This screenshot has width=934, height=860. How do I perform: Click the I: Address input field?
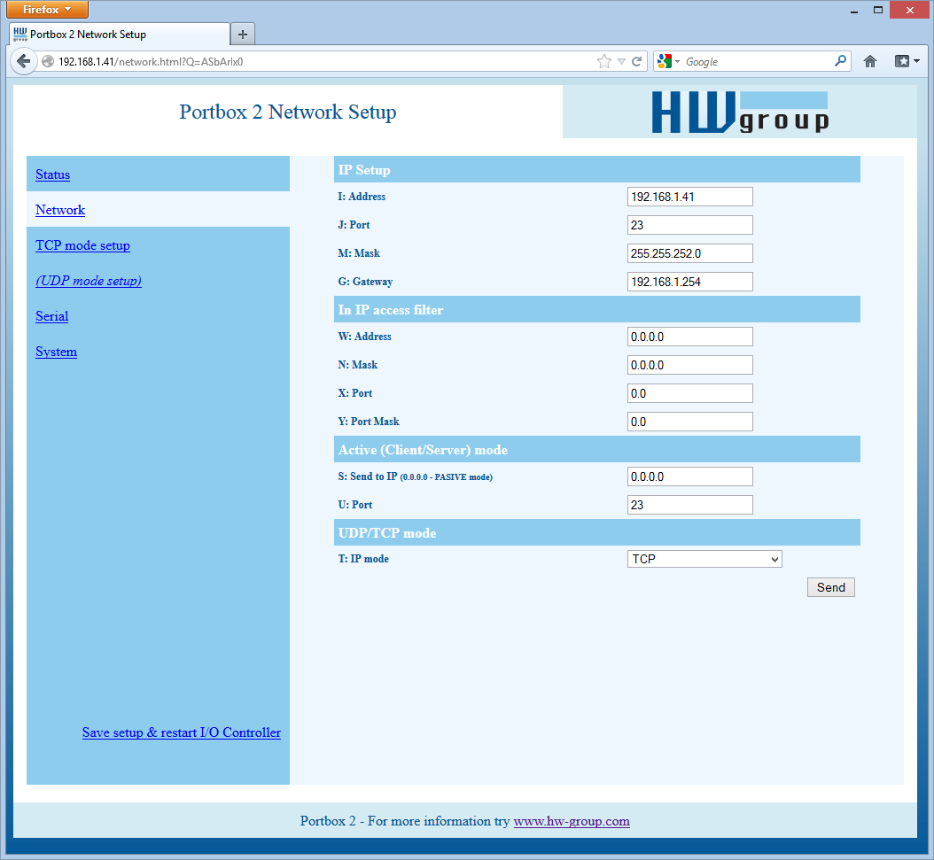689,197
